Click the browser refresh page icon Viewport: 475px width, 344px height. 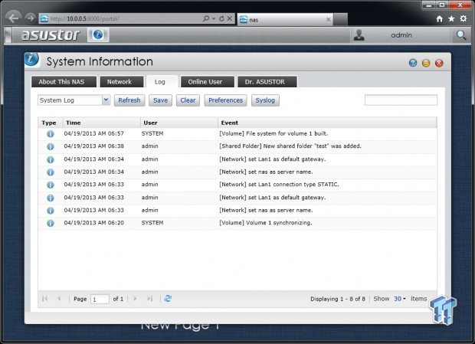point(221,18)
